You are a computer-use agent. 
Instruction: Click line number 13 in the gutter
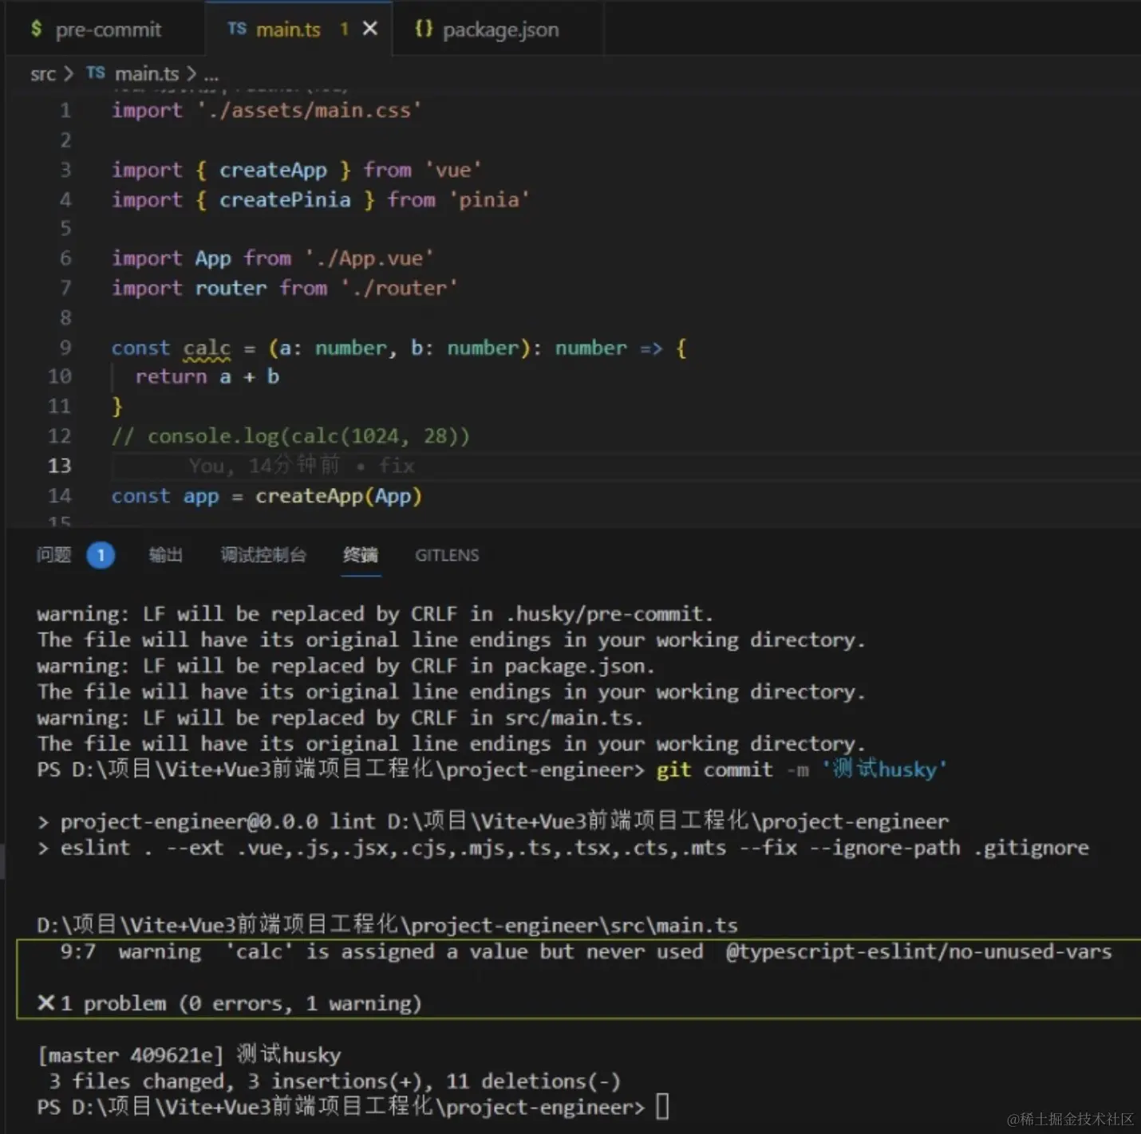coord(60,466)
